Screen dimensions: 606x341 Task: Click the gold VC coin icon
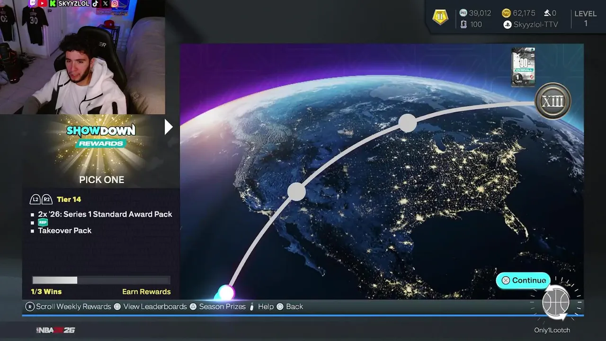[x=506, y=13]
